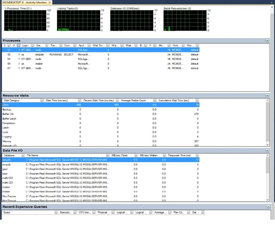Click the Resource Waits vertical scrollbar down arrow
275x230 pixels.
click(x=268, y=145)
